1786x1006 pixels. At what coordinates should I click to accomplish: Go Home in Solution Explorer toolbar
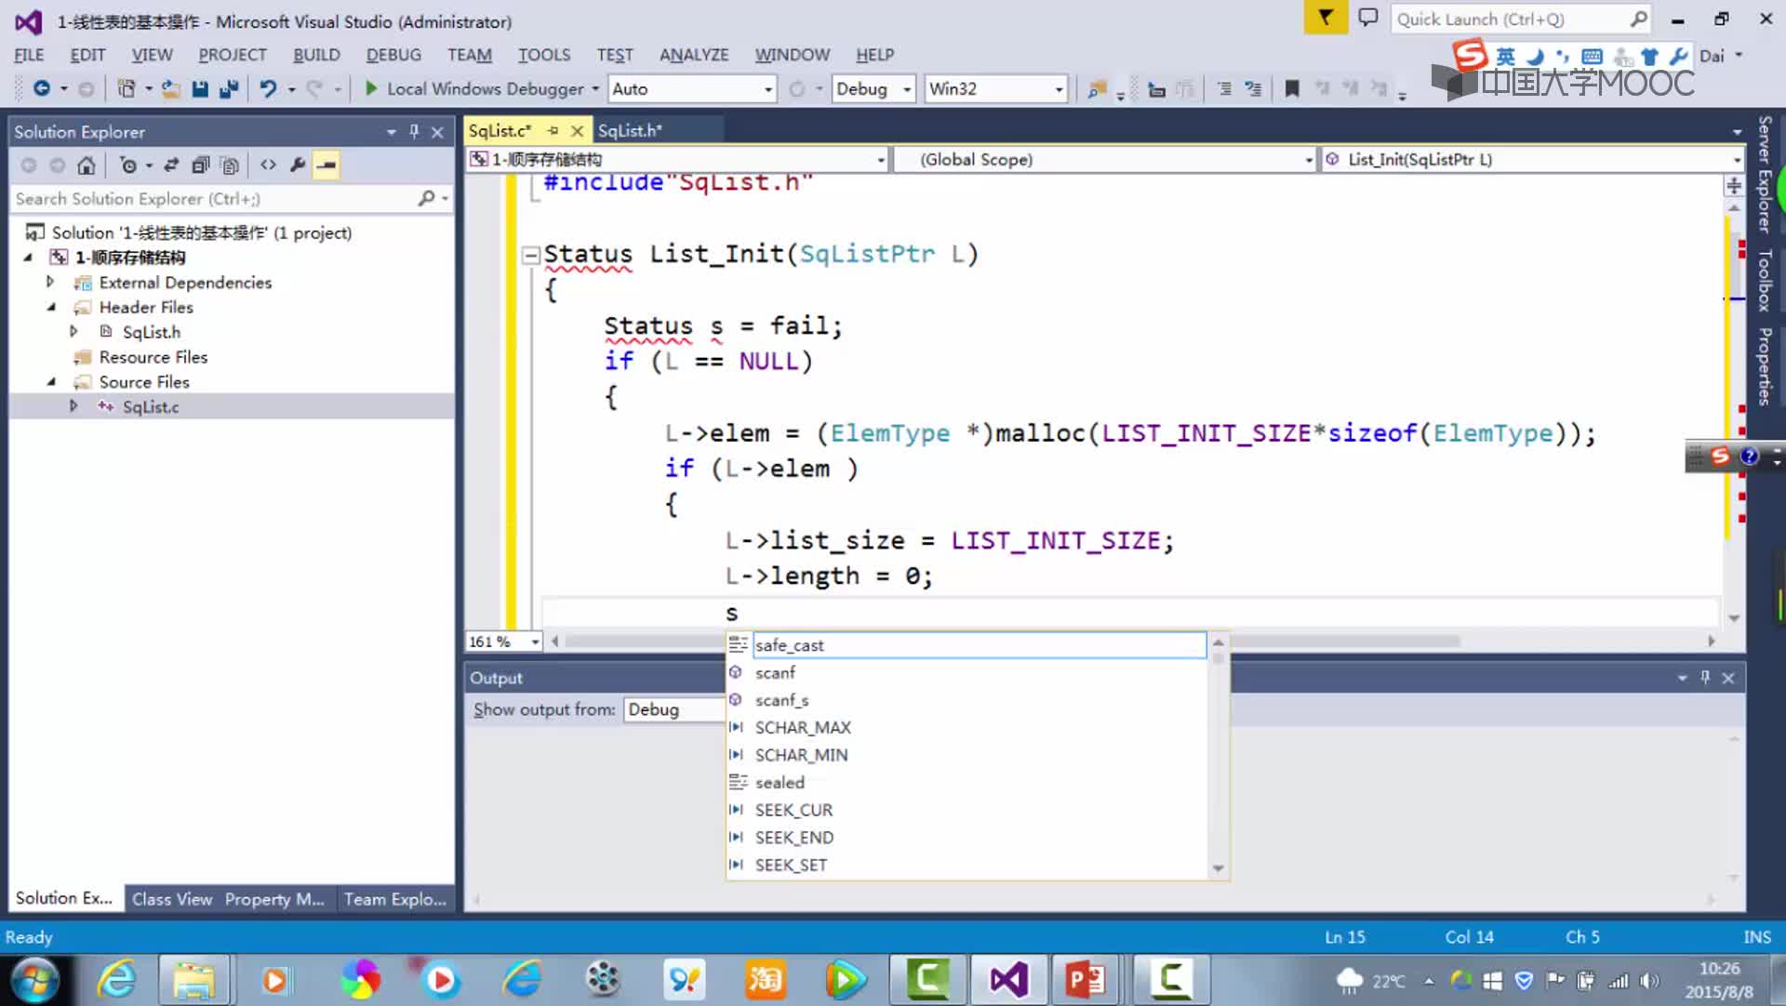[x=86, y=165]
